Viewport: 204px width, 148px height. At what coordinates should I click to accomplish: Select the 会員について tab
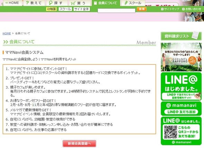click(106, 3)
